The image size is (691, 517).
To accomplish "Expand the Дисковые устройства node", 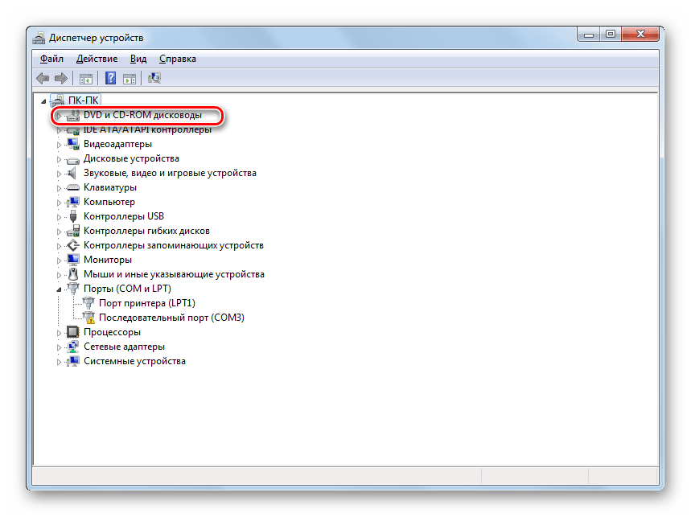I will click(x=59, y=159).
